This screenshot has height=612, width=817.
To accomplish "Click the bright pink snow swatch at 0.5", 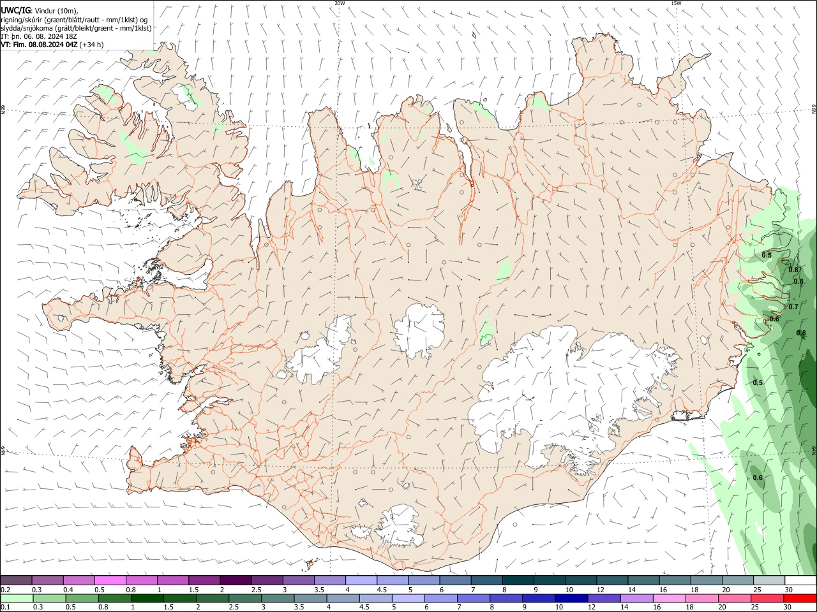I will pos(110,581).
